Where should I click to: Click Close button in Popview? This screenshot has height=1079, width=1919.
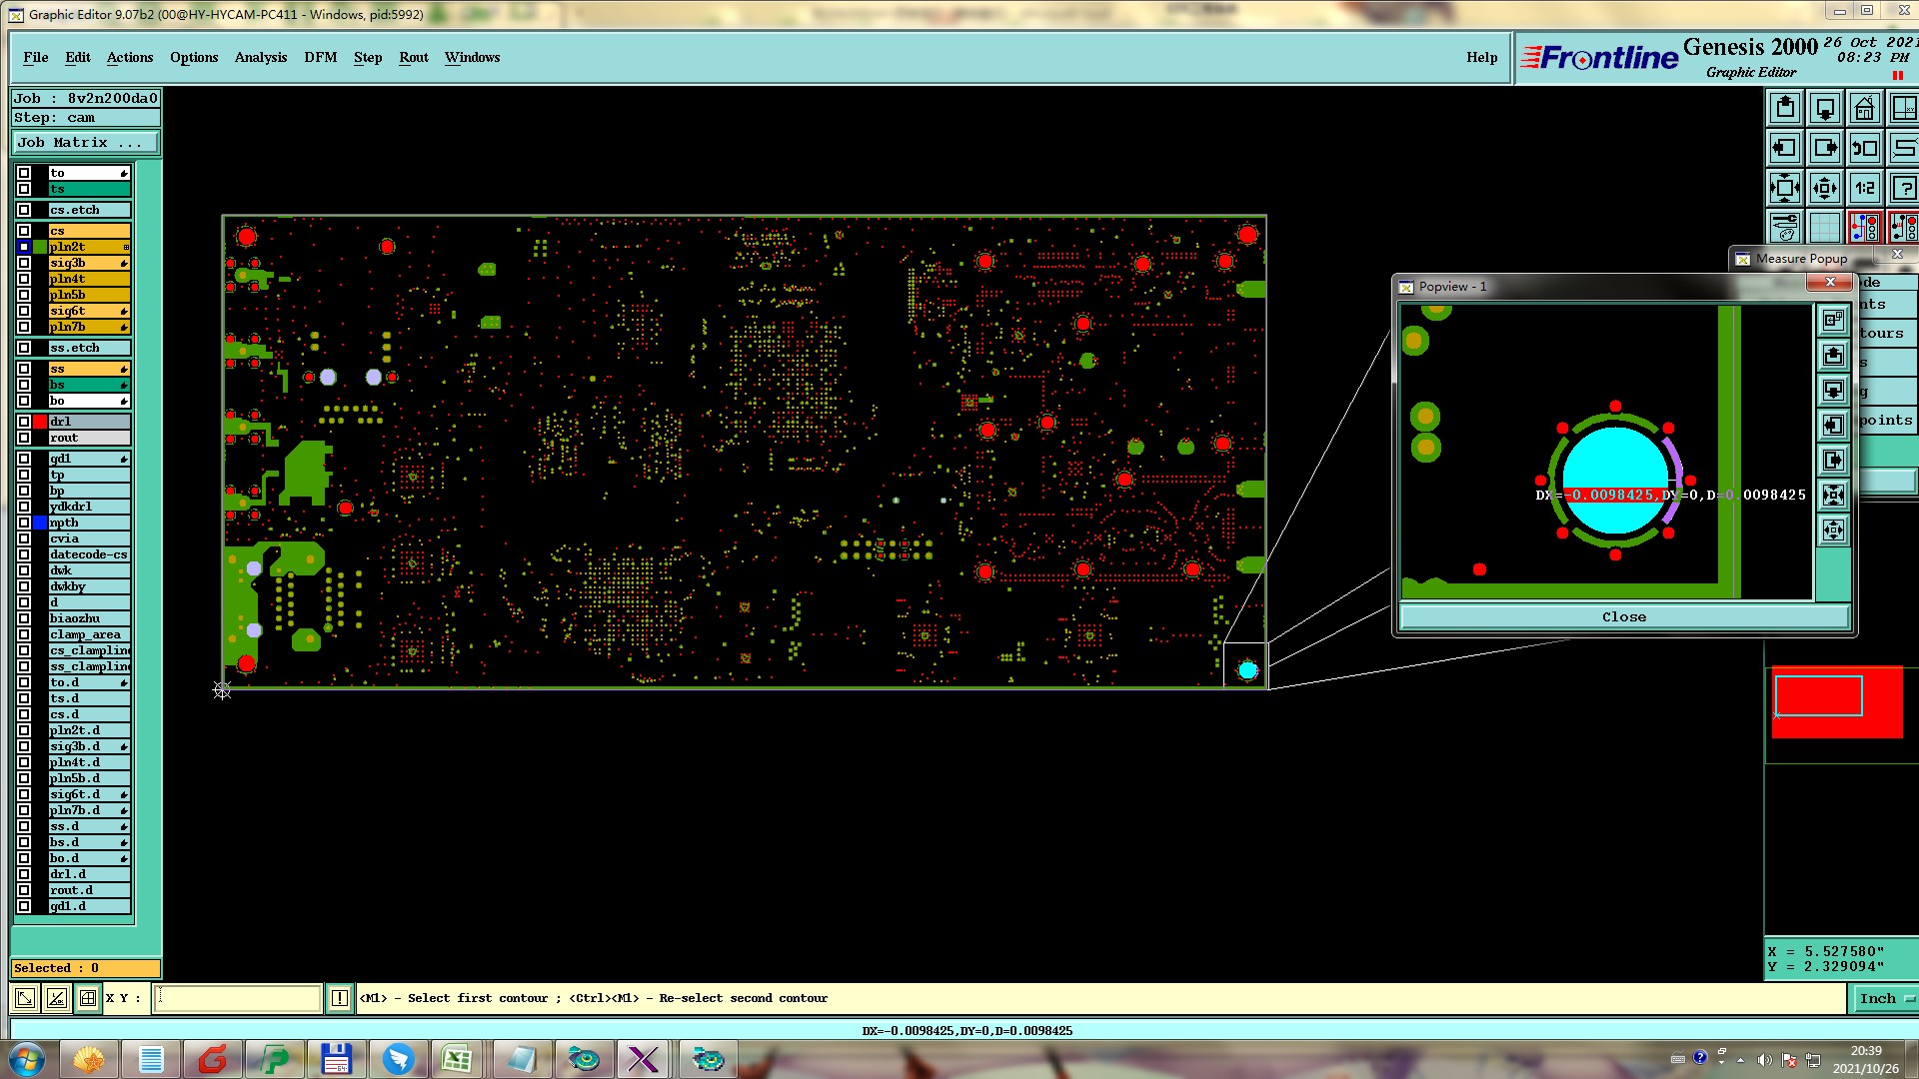[x=1623, y=616]
